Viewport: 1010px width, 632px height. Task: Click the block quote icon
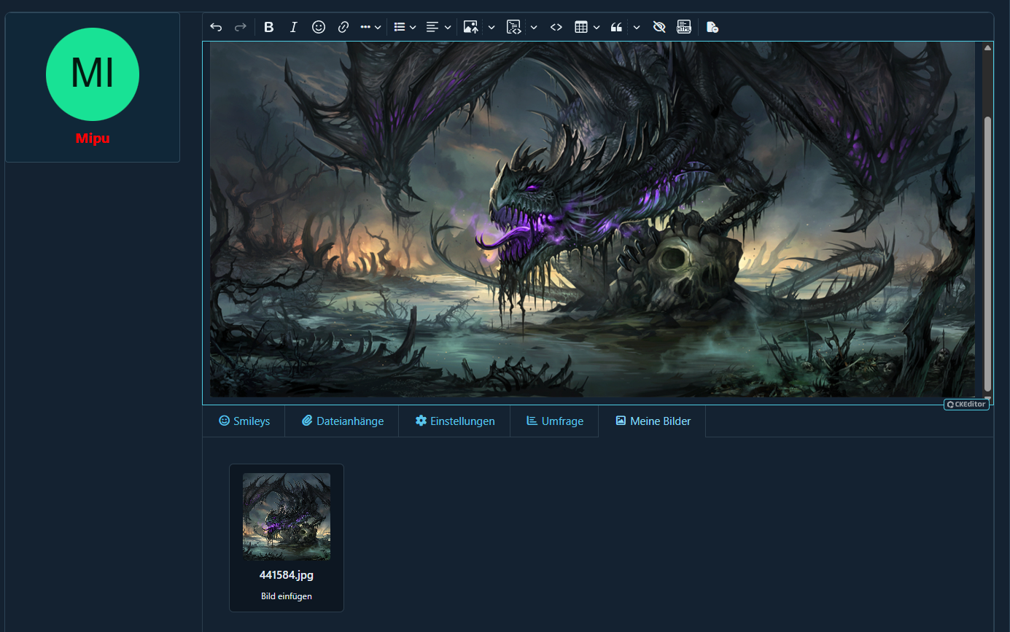616,27
